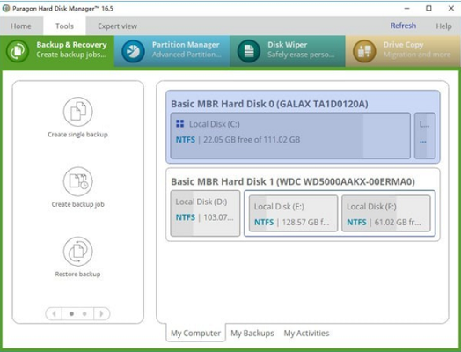Click the Restore backup icon
The image size is (461, 352).
(78, 252)
